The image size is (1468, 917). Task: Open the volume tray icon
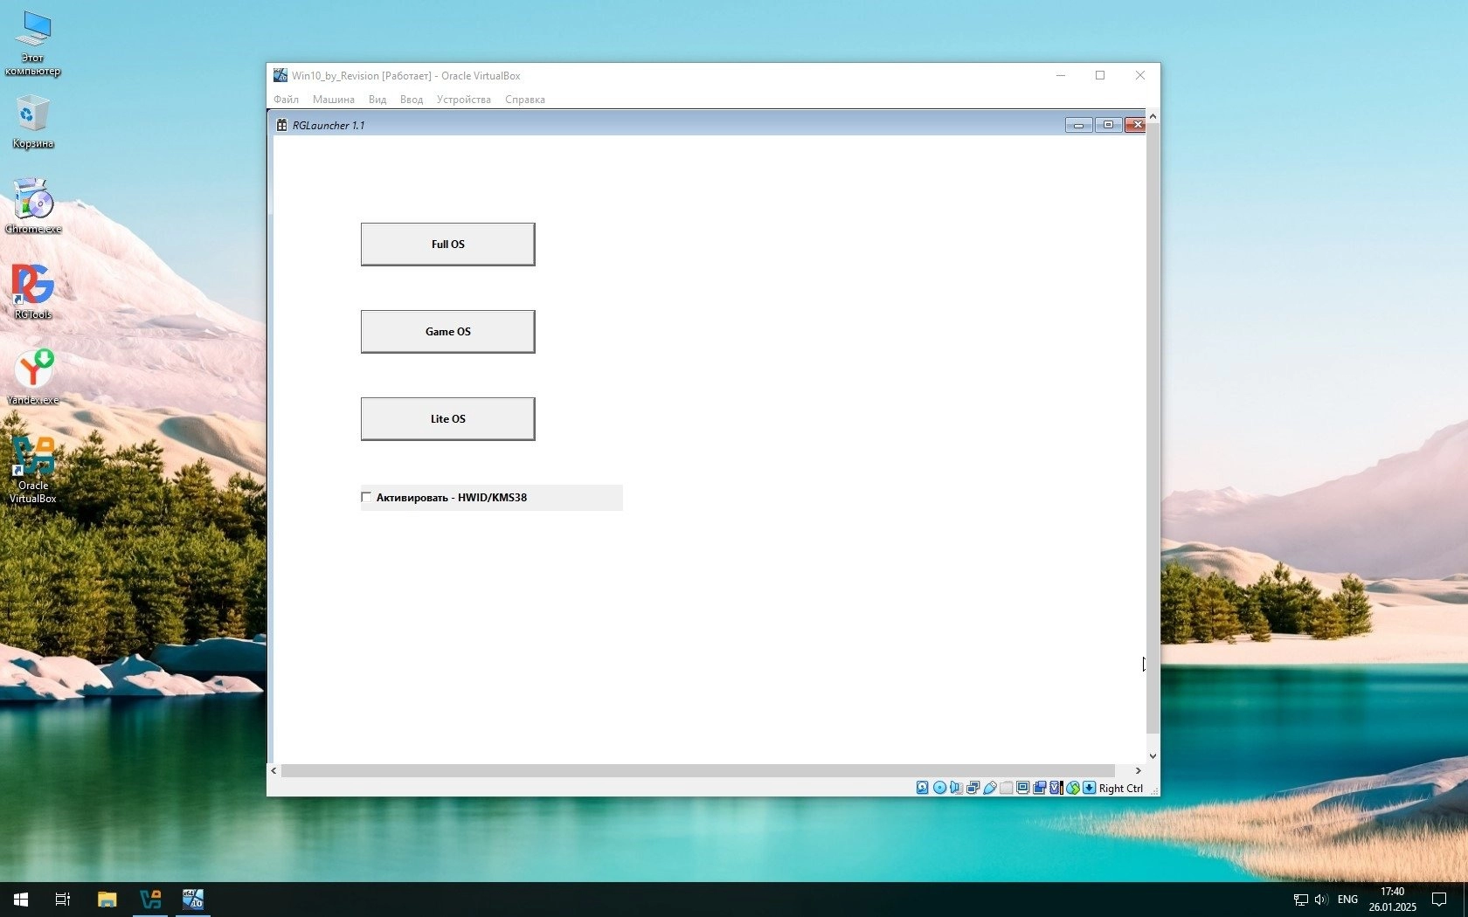[x=1321, y=900]
